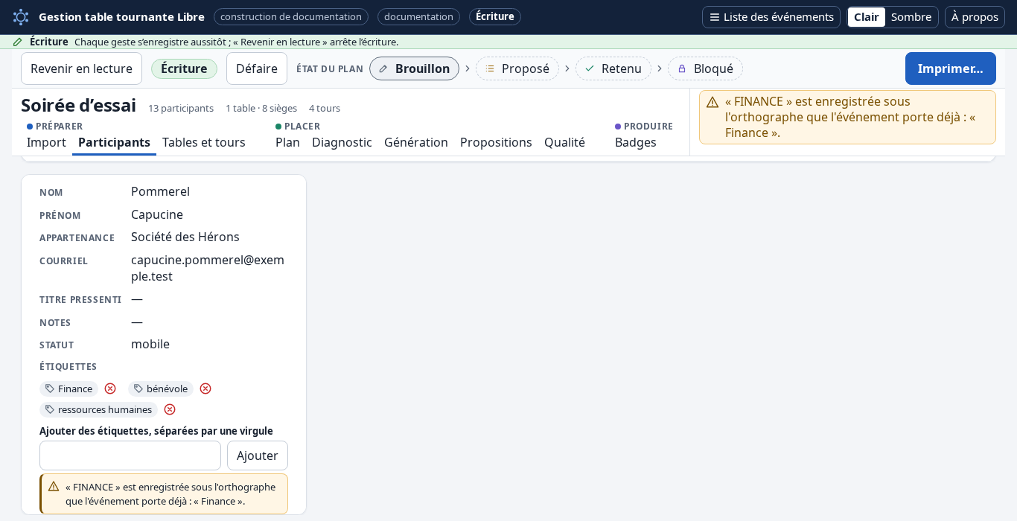
Task: Click the pencil icon in Écriture status bar
Action: [x=18, y=42]
